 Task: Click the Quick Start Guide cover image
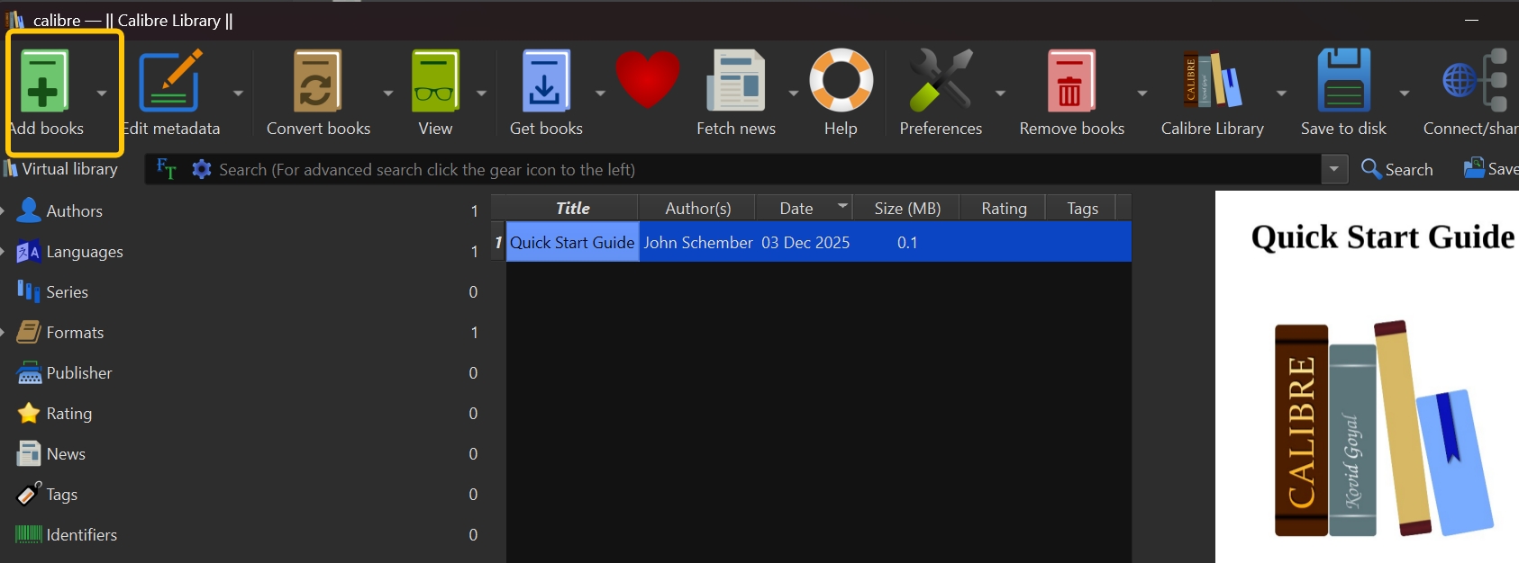pos(1367,377)
